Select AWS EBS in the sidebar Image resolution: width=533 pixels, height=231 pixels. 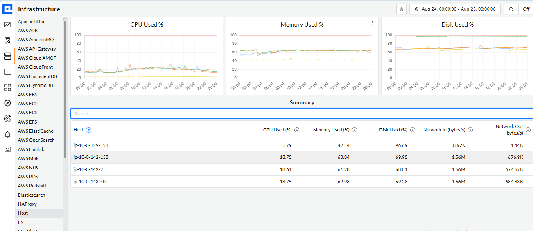click(28, 95)
